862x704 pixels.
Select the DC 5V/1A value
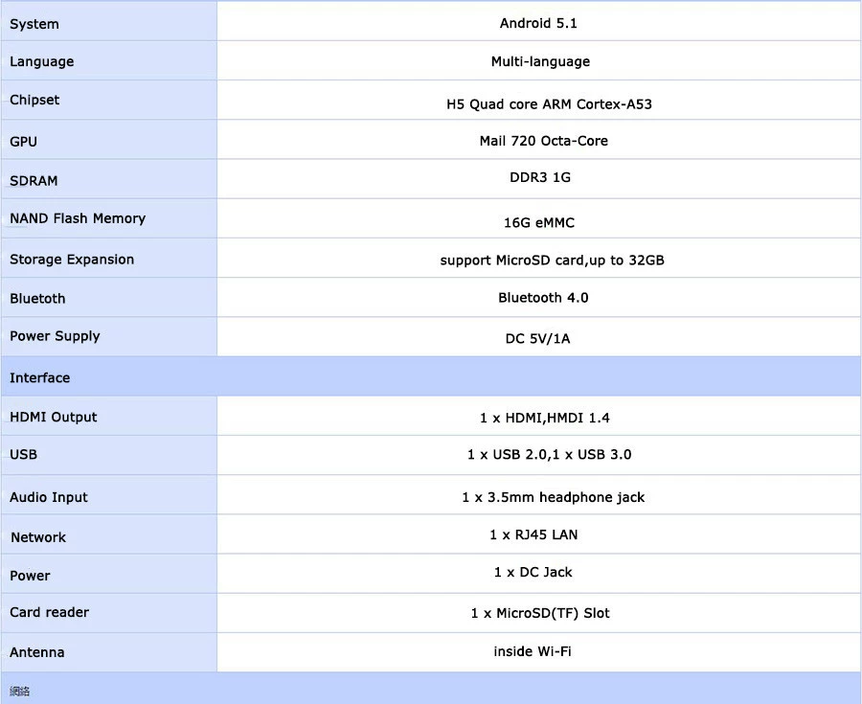537,338
